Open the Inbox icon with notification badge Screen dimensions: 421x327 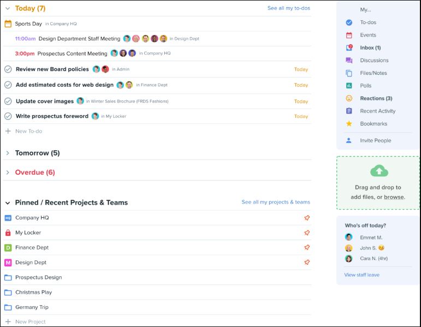click(x=349, y=47)
